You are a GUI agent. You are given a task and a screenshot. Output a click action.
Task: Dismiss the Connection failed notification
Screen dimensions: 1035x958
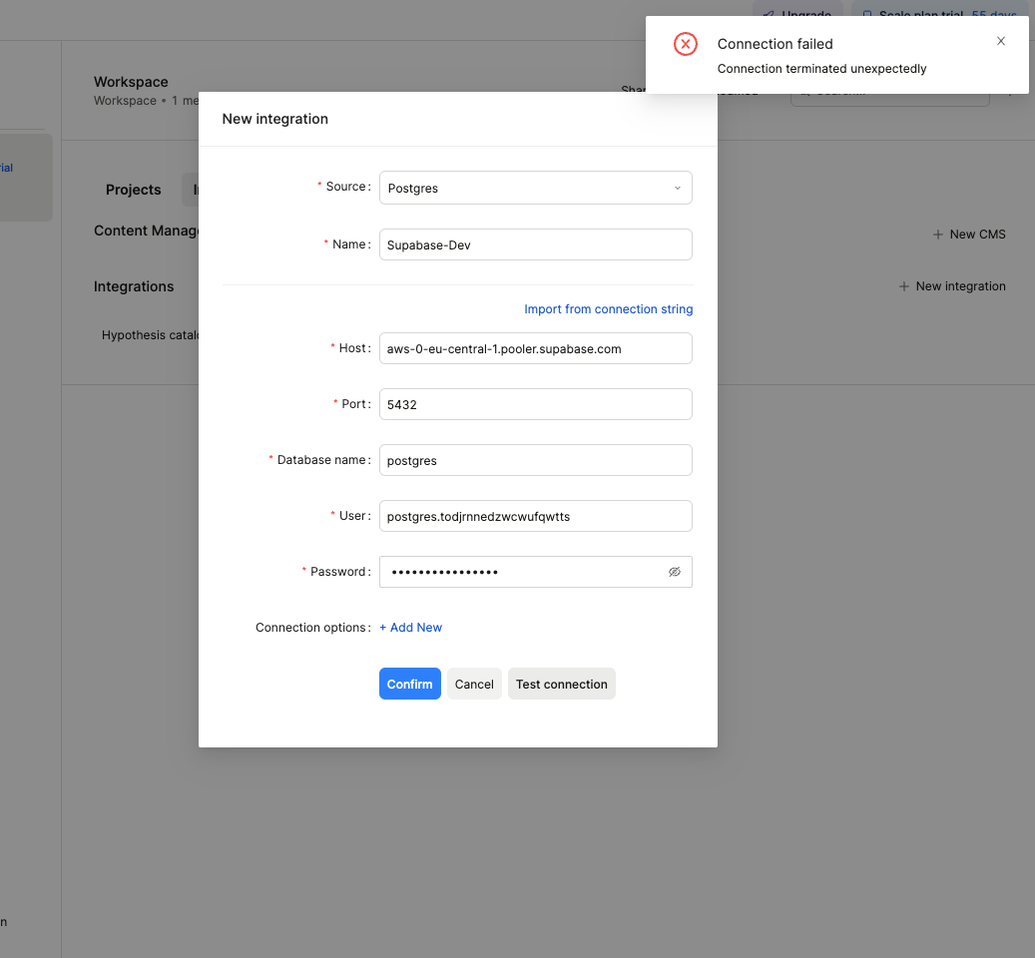[x=1001, y=42]
